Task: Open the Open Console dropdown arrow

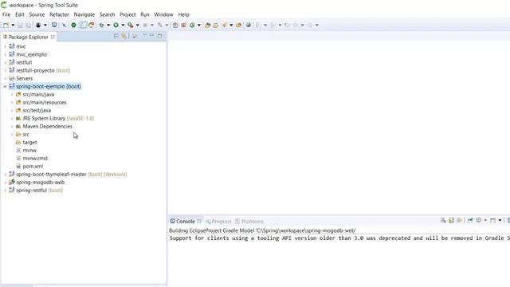Action: [500, 220]
